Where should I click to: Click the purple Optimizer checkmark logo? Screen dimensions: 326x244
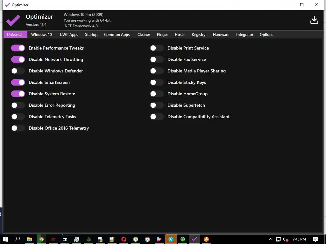click(13, 20)
